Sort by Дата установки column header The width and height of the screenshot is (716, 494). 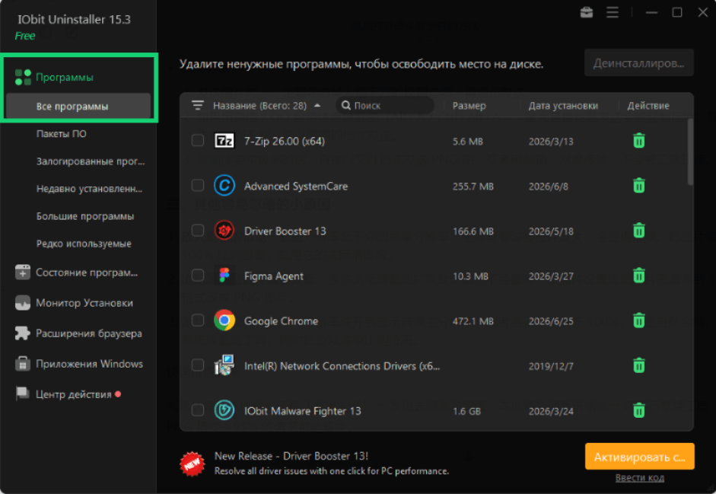click(x=563, y=106)
